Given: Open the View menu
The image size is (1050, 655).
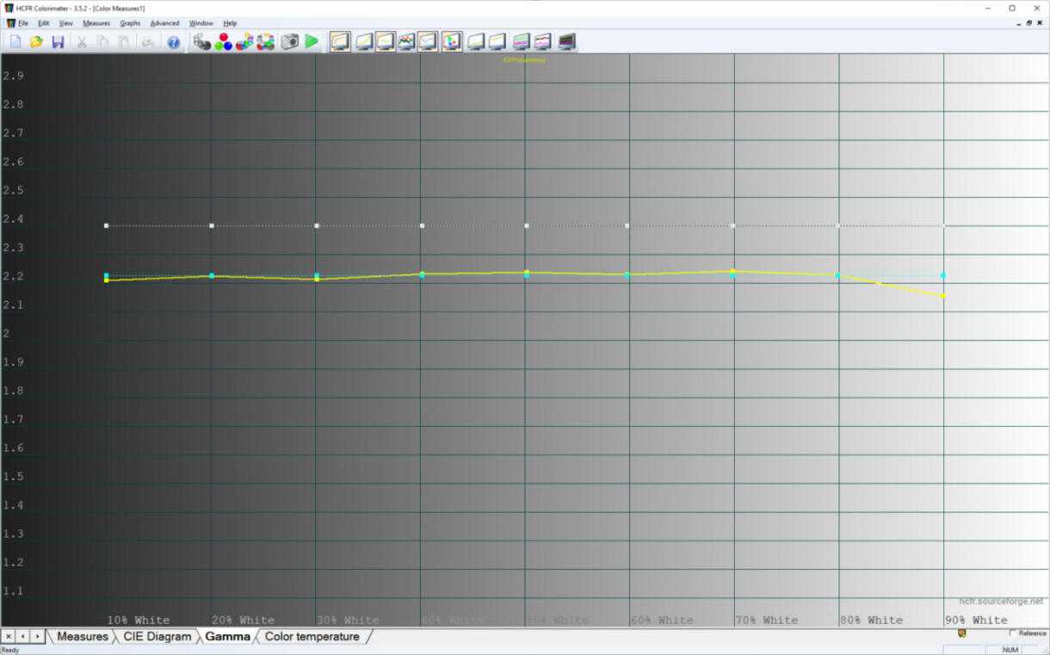Looking at the screenshot, I should [66, 23].
